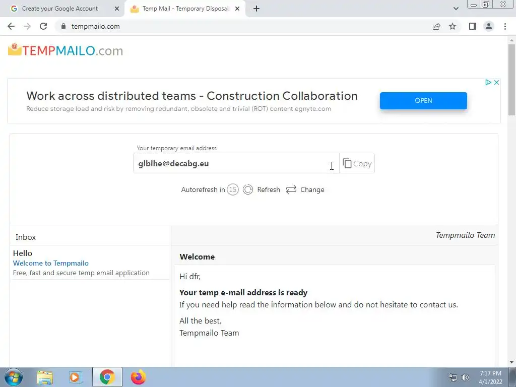Expand the tab search chevron

(x=456, y=9)
